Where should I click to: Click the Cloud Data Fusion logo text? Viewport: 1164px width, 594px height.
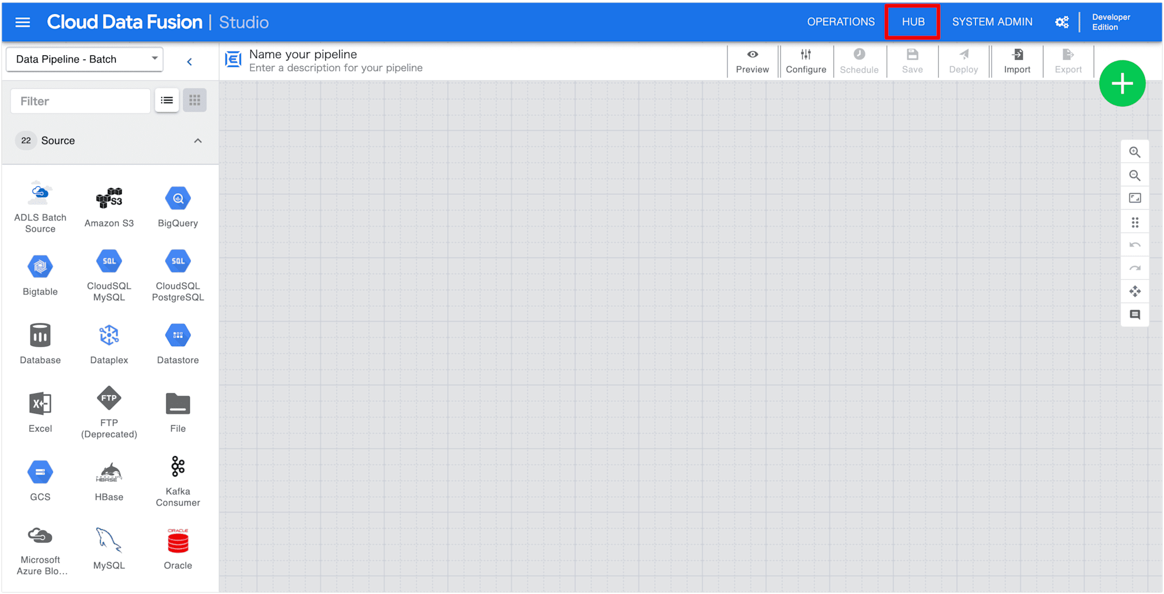pos(125,22)
